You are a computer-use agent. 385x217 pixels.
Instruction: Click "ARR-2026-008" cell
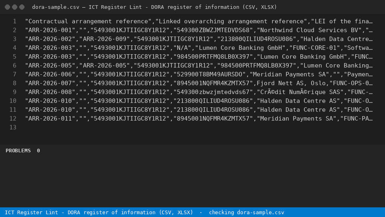click(x=50, y=92)
